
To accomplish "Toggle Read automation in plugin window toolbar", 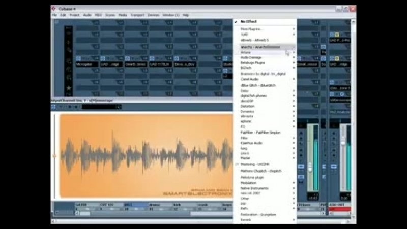I will point(70,107).
